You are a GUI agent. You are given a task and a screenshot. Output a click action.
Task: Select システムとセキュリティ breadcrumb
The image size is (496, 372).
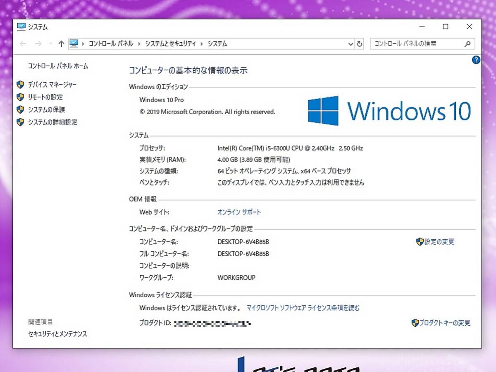point(170,43)
